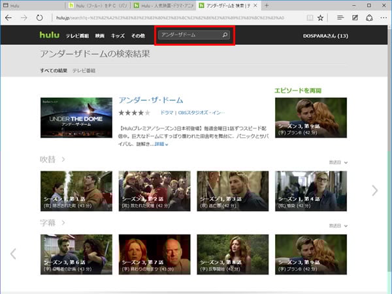Click the star rating of アンダー・ザ・ドーム
Viewport: 392px width, 294px height.
(135, 113)
